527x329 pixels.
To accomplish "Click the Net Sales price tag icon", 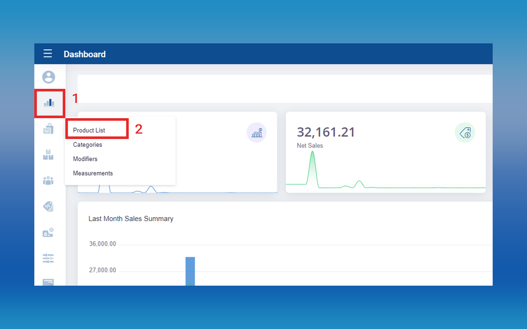I will [465, 133].
